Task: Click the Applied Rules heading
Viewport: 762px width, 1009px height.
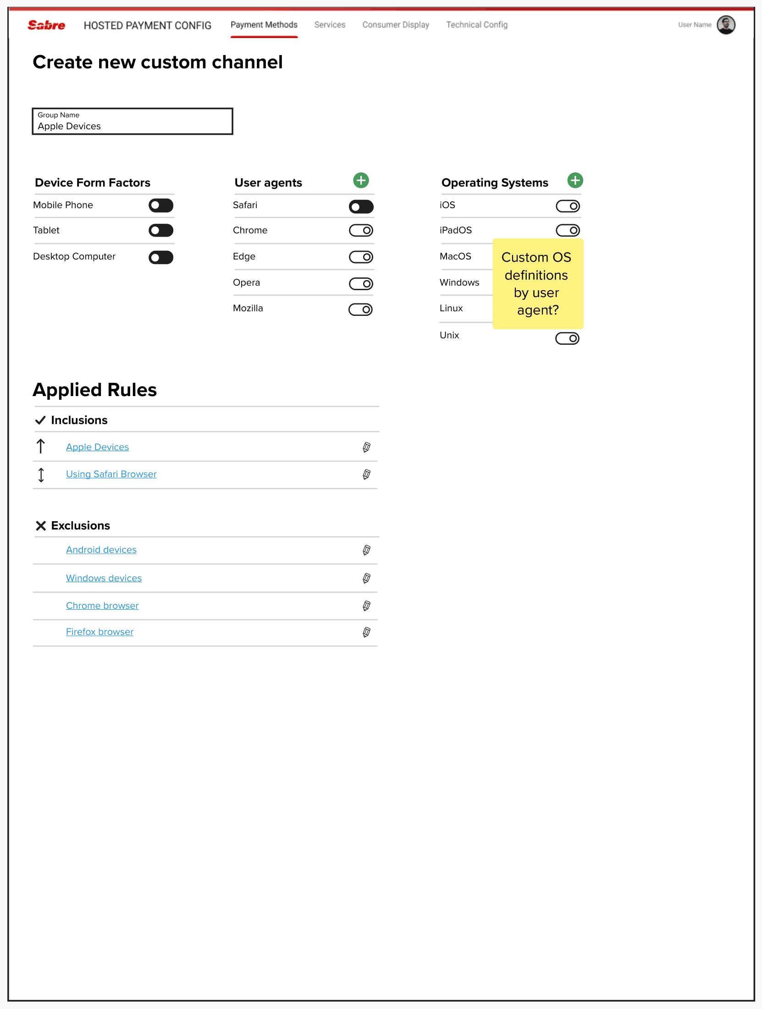Action: coord(95,390)
